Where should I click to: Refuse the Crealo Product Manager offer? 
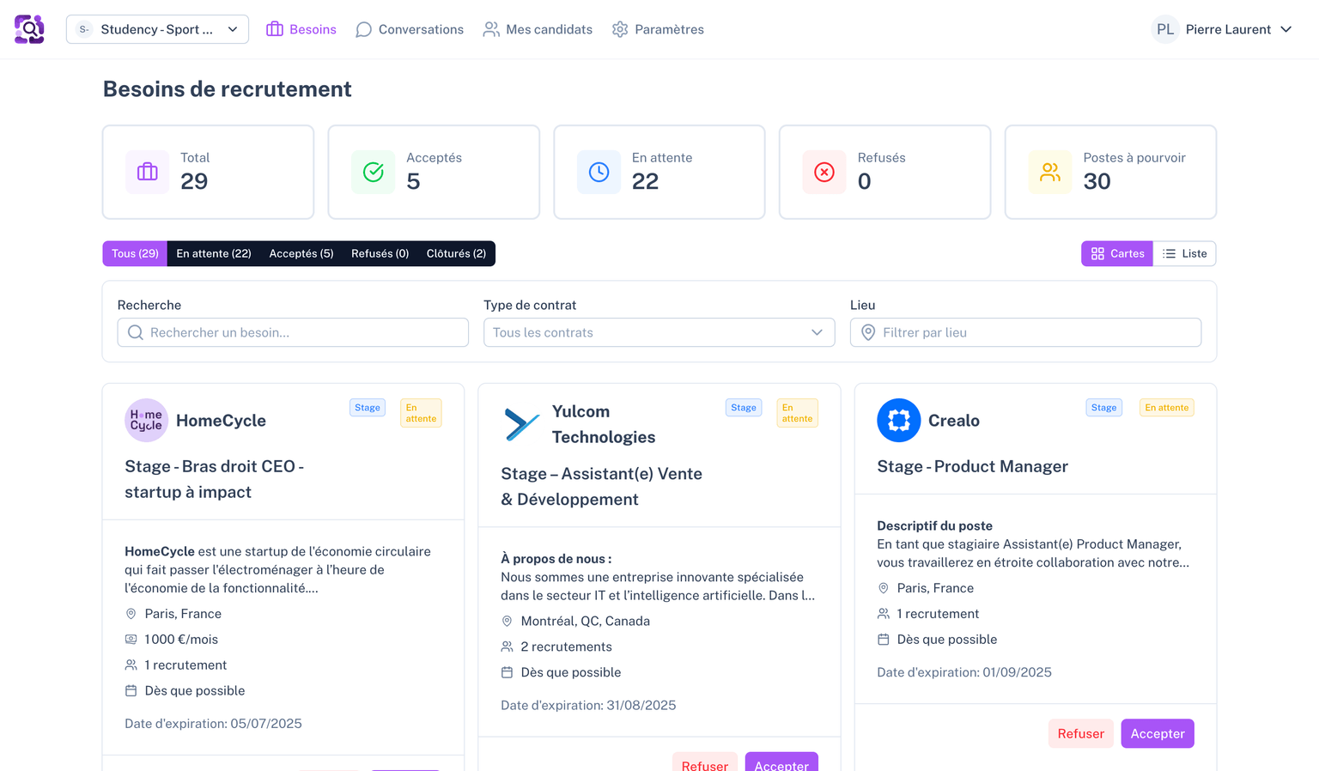point(1080,733)
